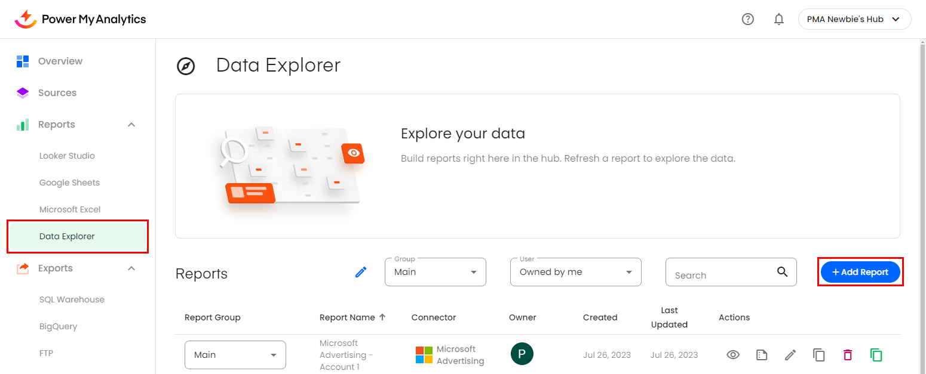
Task: Click the Add Report button
Action: coord(860,272)
